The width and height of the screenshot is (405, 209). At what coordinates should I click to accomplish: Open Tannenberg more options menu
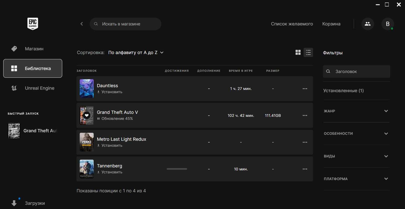(305, 169)
